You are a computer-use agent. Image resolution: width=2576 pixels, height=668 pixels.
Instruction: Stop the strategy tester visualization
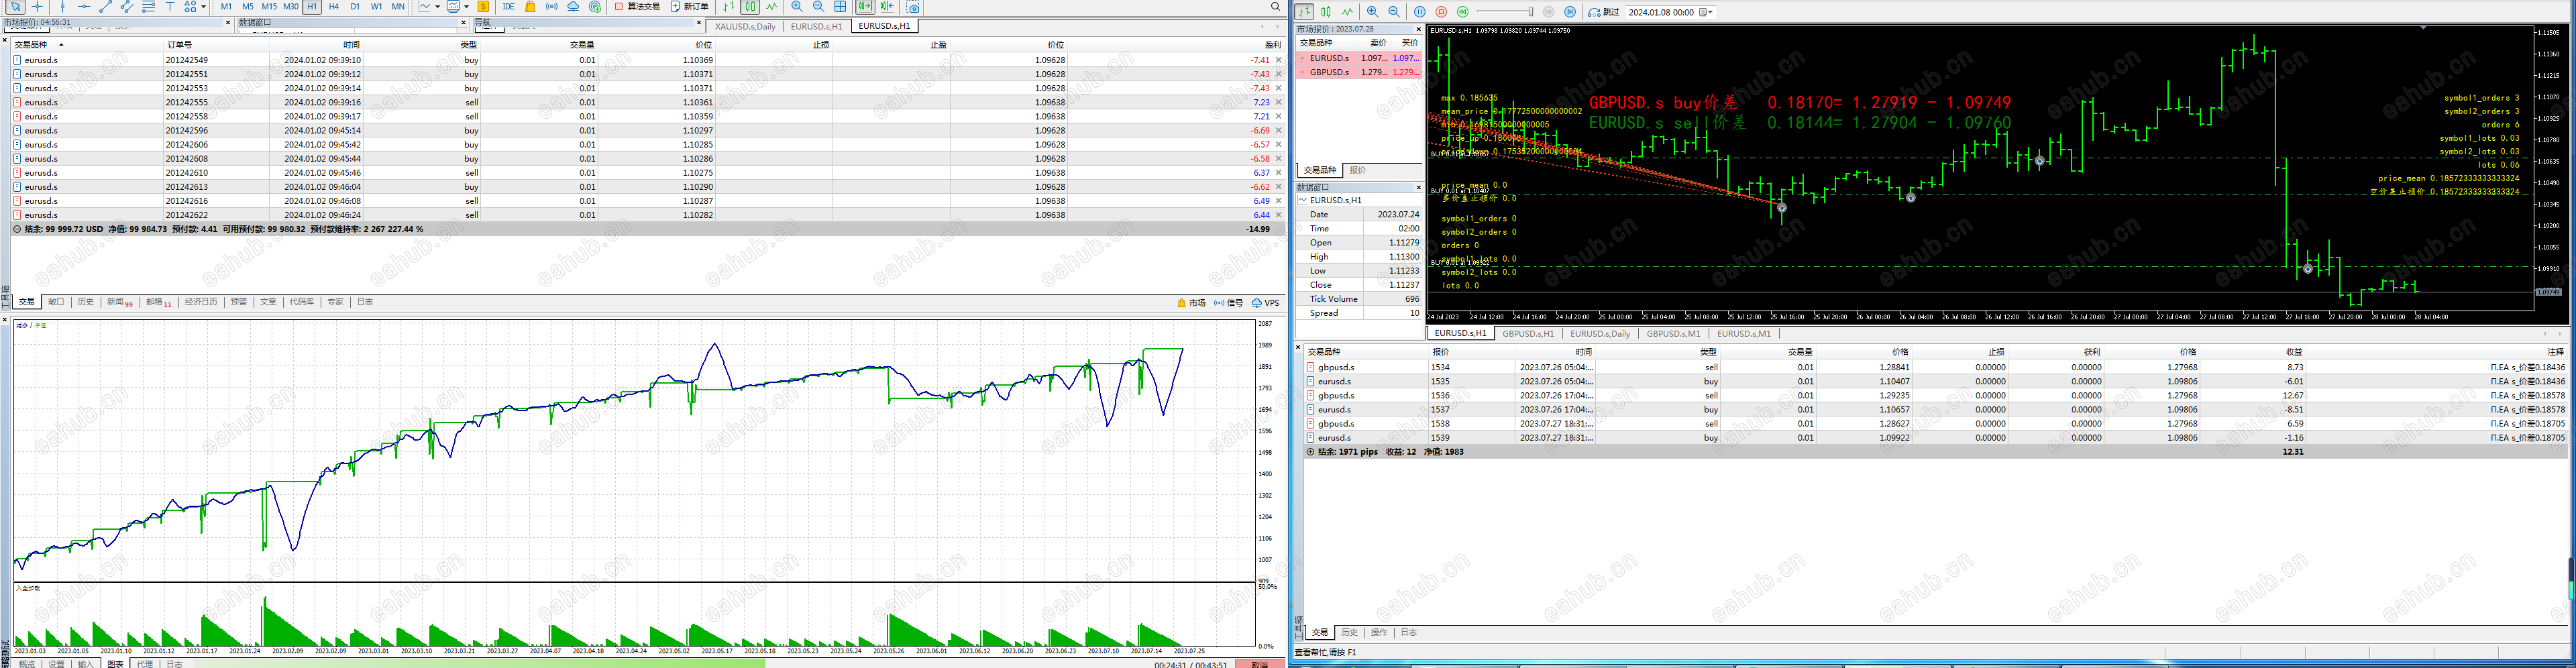1441,12
